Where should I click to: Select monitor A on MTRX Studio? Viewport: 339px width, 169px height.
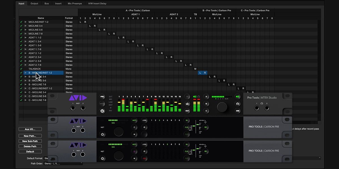206,97
